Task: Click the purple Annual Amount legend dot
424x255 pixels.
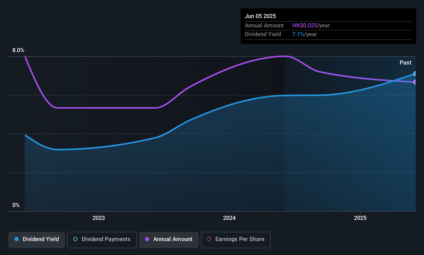Action: coord(147,239)
